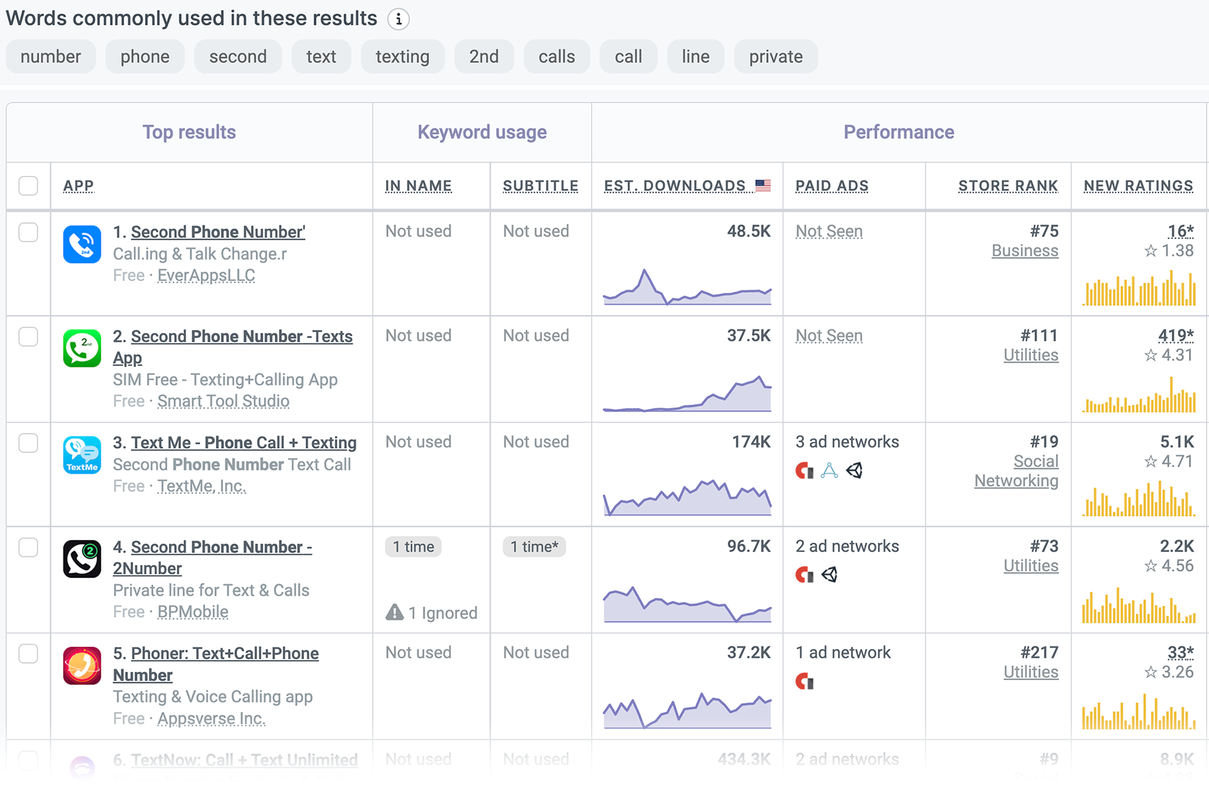Check the box for Second Phone Number' row
The height and width of the screenshot is (801, 1209).
tap(28, 232)
